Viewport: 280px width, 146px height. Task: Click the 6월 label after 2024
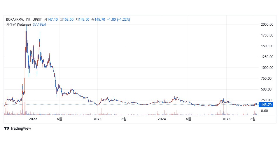[189, 119]
